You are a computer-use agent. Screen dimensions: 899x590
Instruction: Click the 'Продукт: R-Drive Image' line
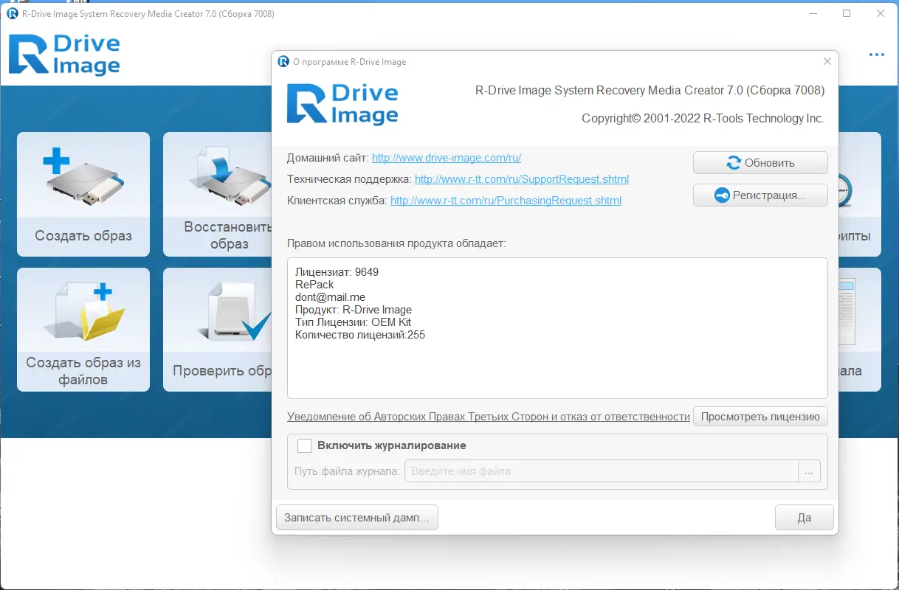coord(354,310)
